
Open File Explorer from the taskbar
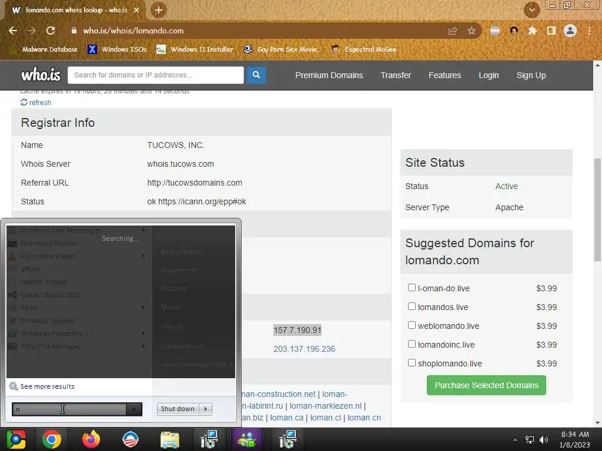(170, 439)
